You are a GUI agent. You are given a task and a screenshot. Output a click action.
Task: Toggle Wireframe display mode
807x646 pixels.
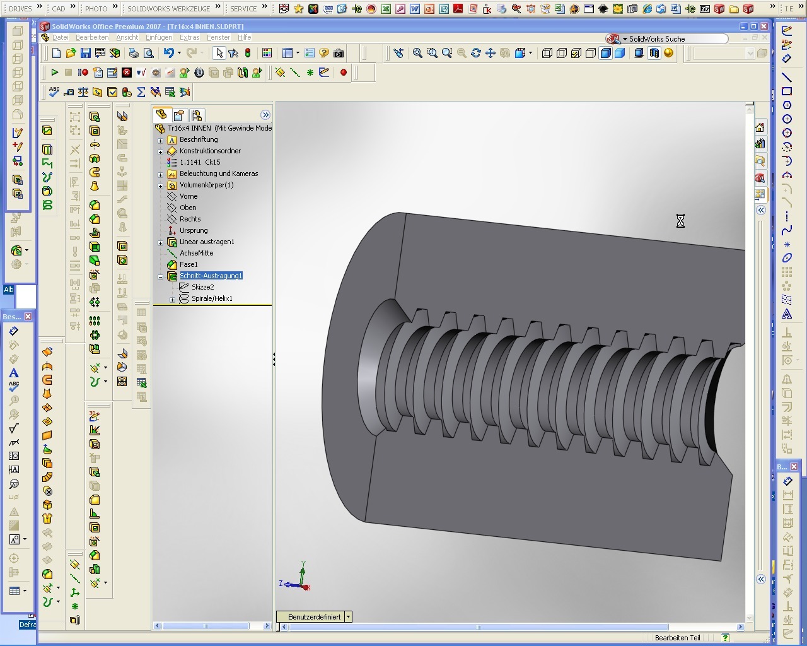547,53
